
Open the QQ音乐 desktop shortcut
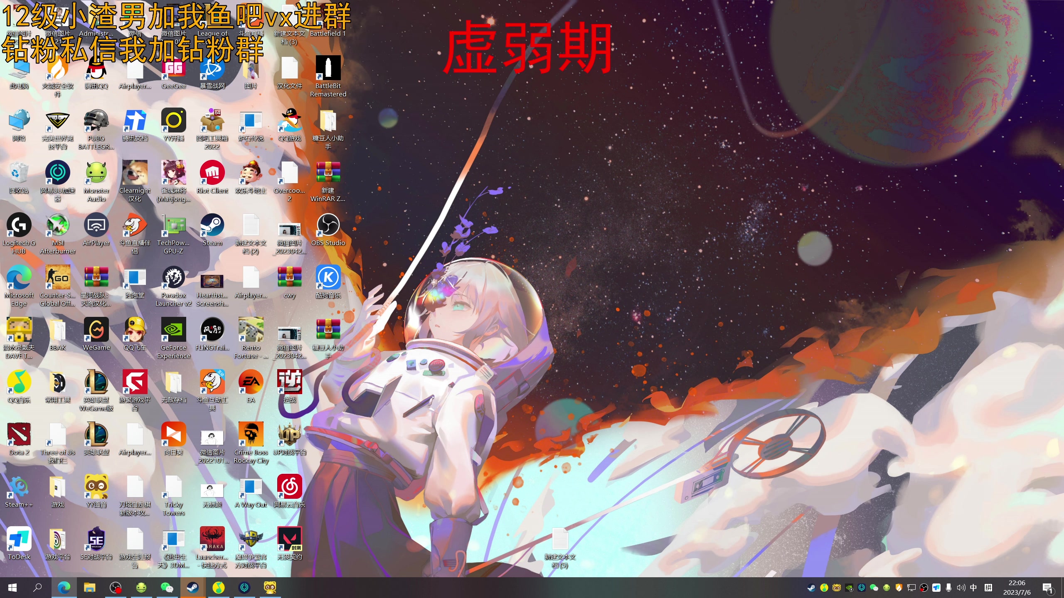(x=19, y=387)
